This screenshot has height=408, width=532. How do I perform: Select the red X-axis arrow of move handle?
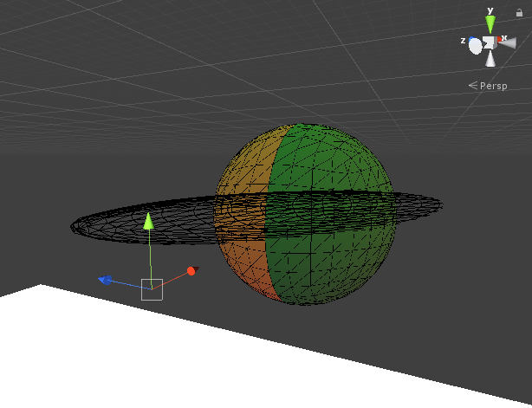[x=191, y=271]
